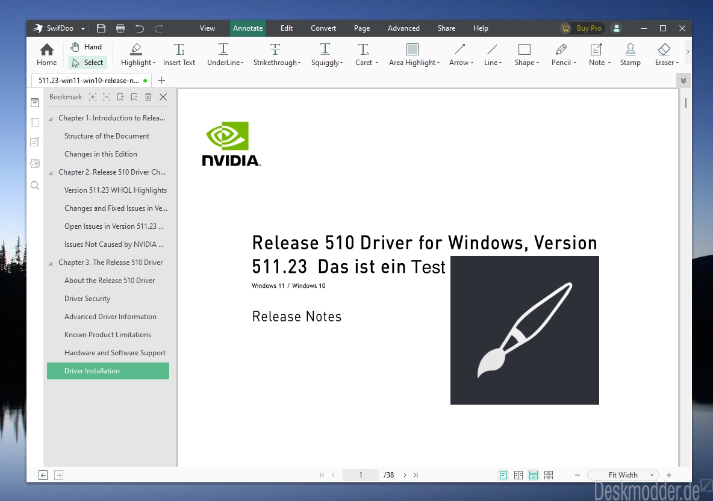Open a new tab with plus button
Image resolution: width=713 pixels, height=501 pixels.
[x=161, y=81]
